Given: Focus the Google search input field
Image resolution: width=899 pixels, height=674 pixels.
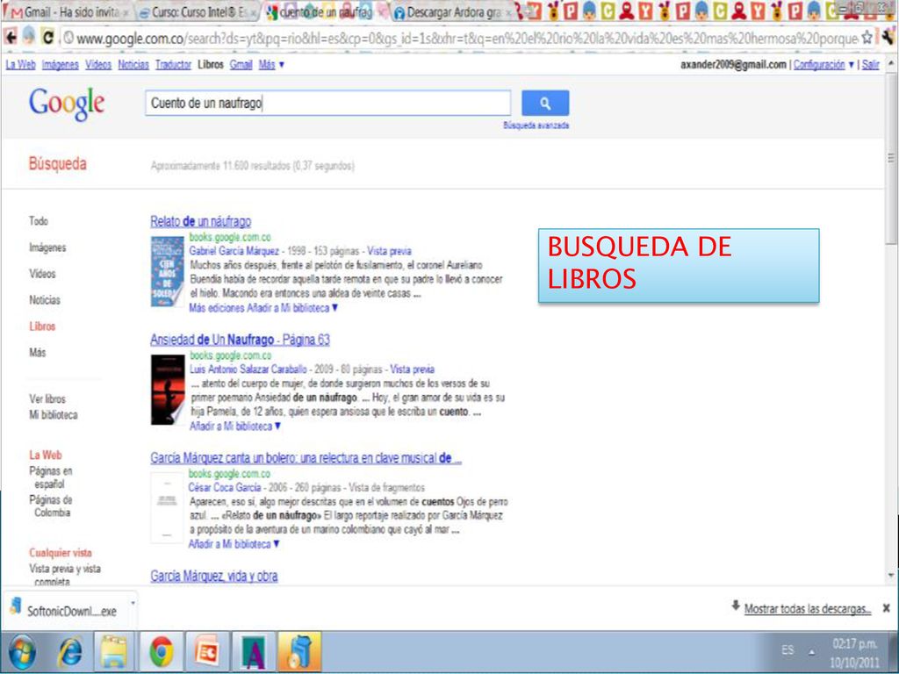Looking at the screenshot, I should pyautogui.click(x=327, y=104).
